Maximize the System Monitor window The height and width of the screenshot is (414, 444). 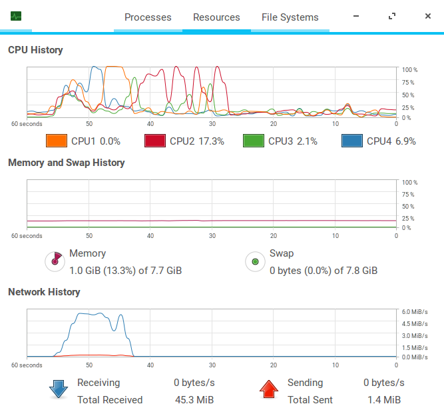(392, 16)
